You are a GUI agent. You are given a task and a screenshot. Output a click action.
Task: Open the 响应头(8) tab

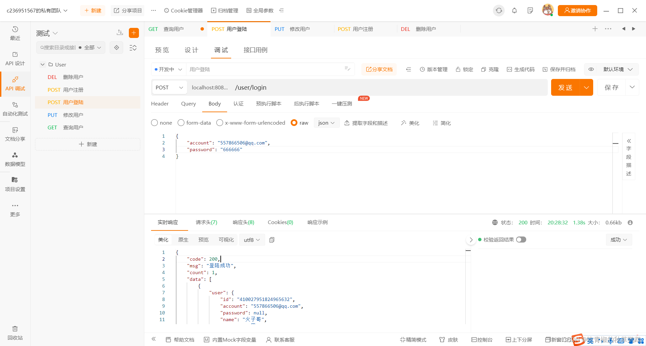pyautogui.click(x=244, y=222)
